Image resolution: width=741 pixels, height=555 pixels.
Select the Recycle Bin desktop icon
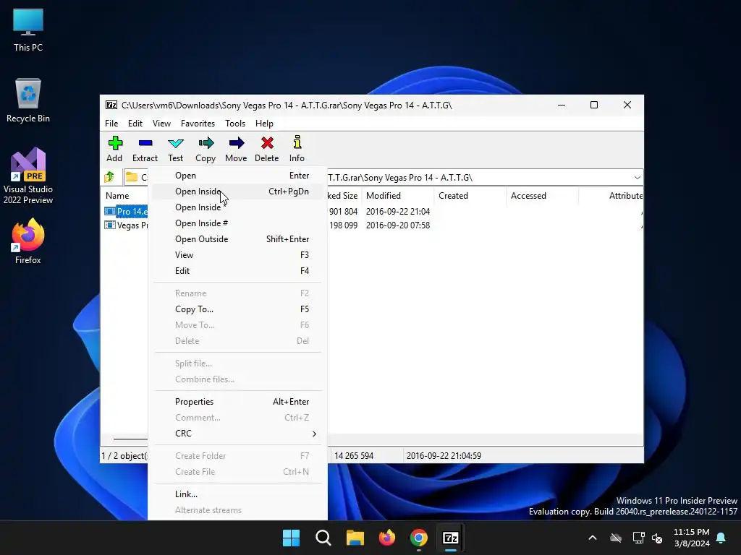point(28,100)
